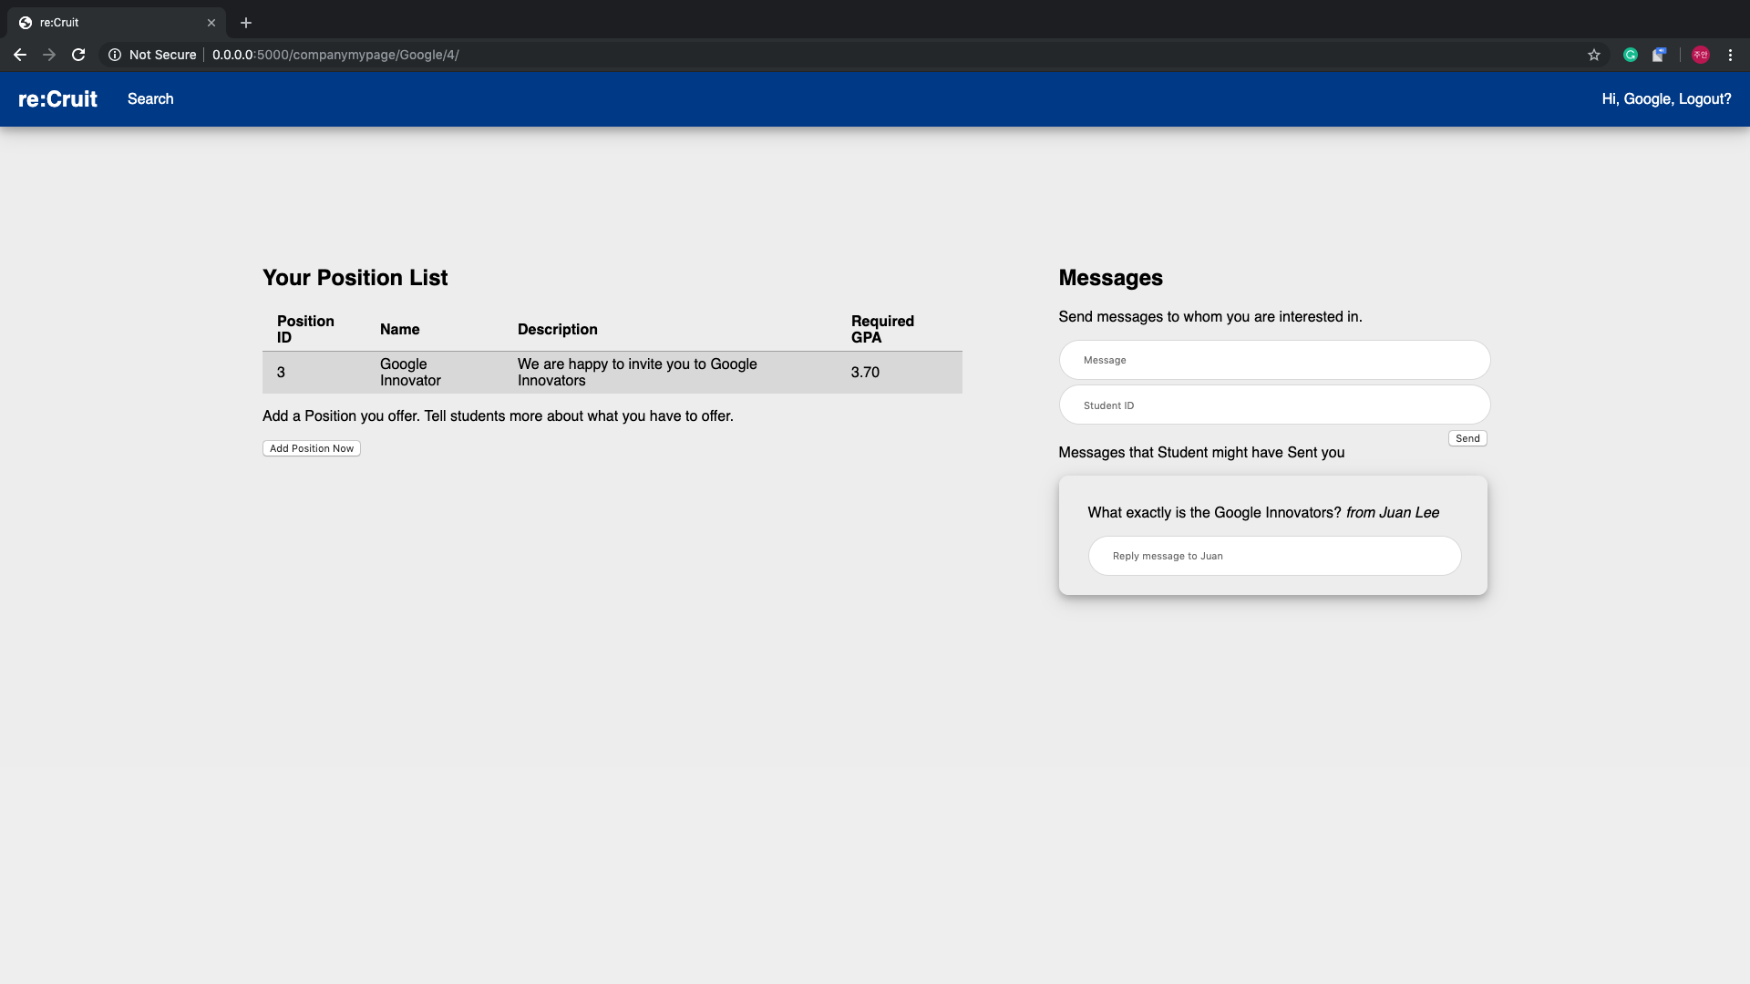Close the re:Cruit tab
The height and width of the screenshot is (984, 1750).
tap(211, 23)
